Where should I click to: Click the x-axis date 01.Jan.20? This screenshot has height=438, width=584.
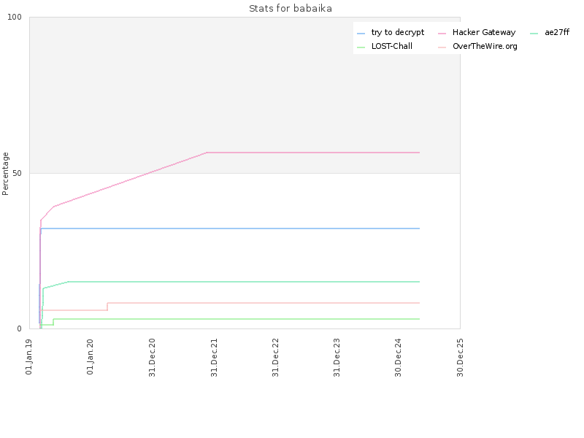coord(90,357)
